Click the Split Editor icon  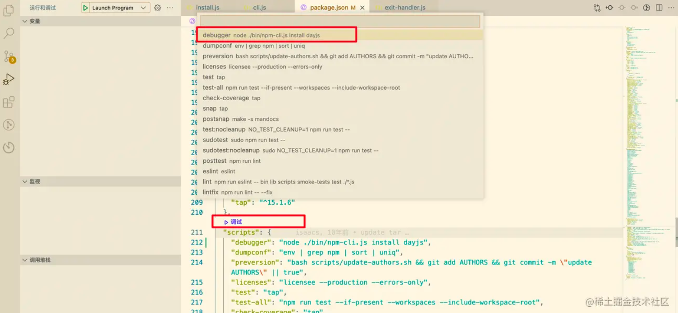pos(659,8)
